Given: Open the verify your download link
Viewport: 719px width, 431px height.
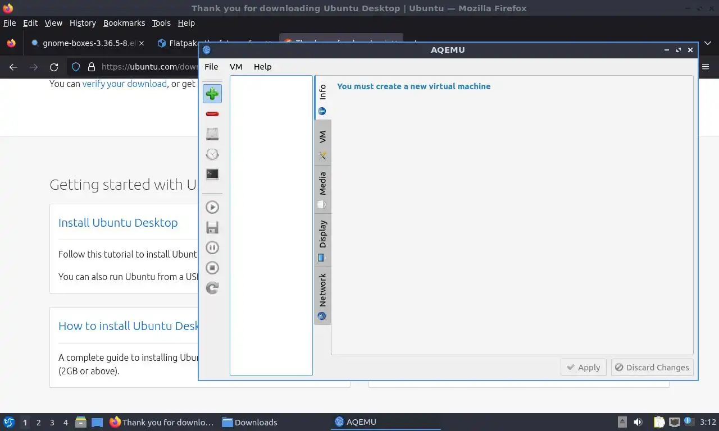Looking at the screenshot, I should pyautogui.click(x=125, y=84).
